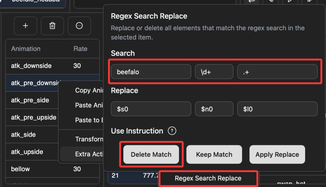Choose Regex Search Replace menu entry
The image size is (326, 187).
(x=208, y=178)
